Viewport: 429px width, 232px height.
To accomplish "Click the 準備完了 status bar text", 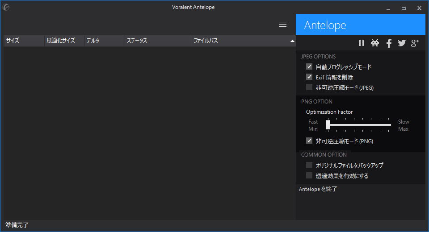I will coord(17,225).
